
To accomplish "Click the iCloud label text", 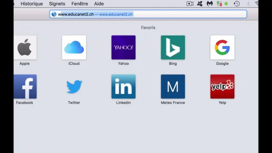I will pos(74,64).
